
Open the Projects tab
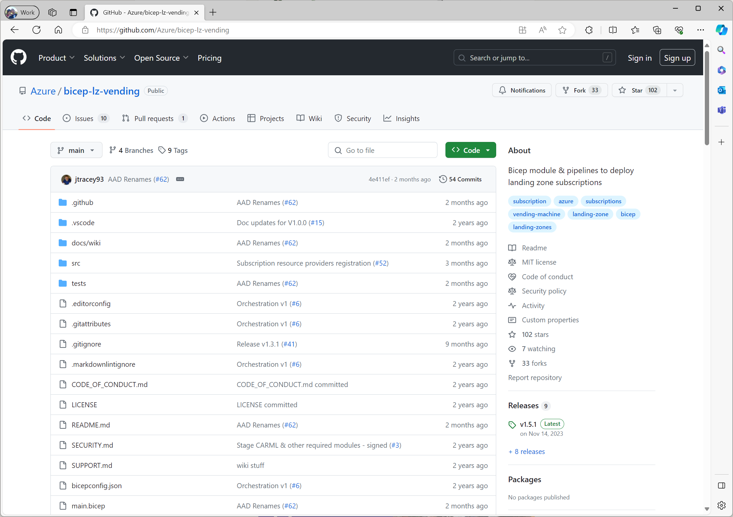[266, 118]
